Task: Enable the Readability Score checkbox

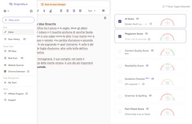Action: coord(120,66)
